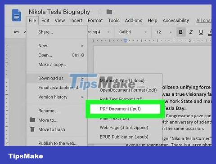
Task: Select Open... in the File menu
Action: coord(57,55)
